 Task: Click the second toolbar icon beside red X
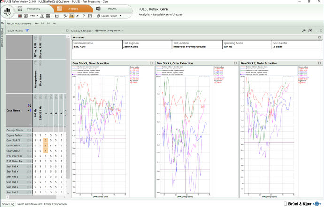(x=26, y=16)
